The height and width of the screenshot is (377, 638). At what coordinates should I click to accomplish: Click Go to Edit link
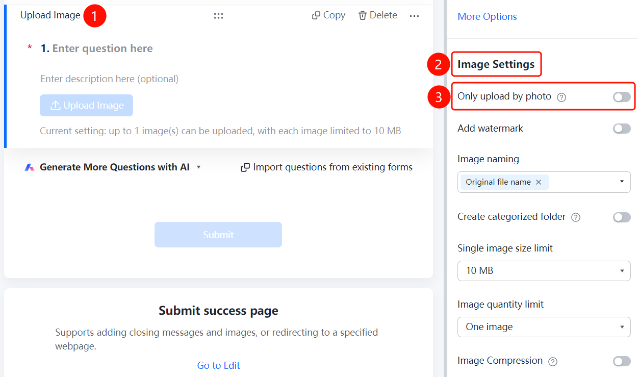point(218,365)
